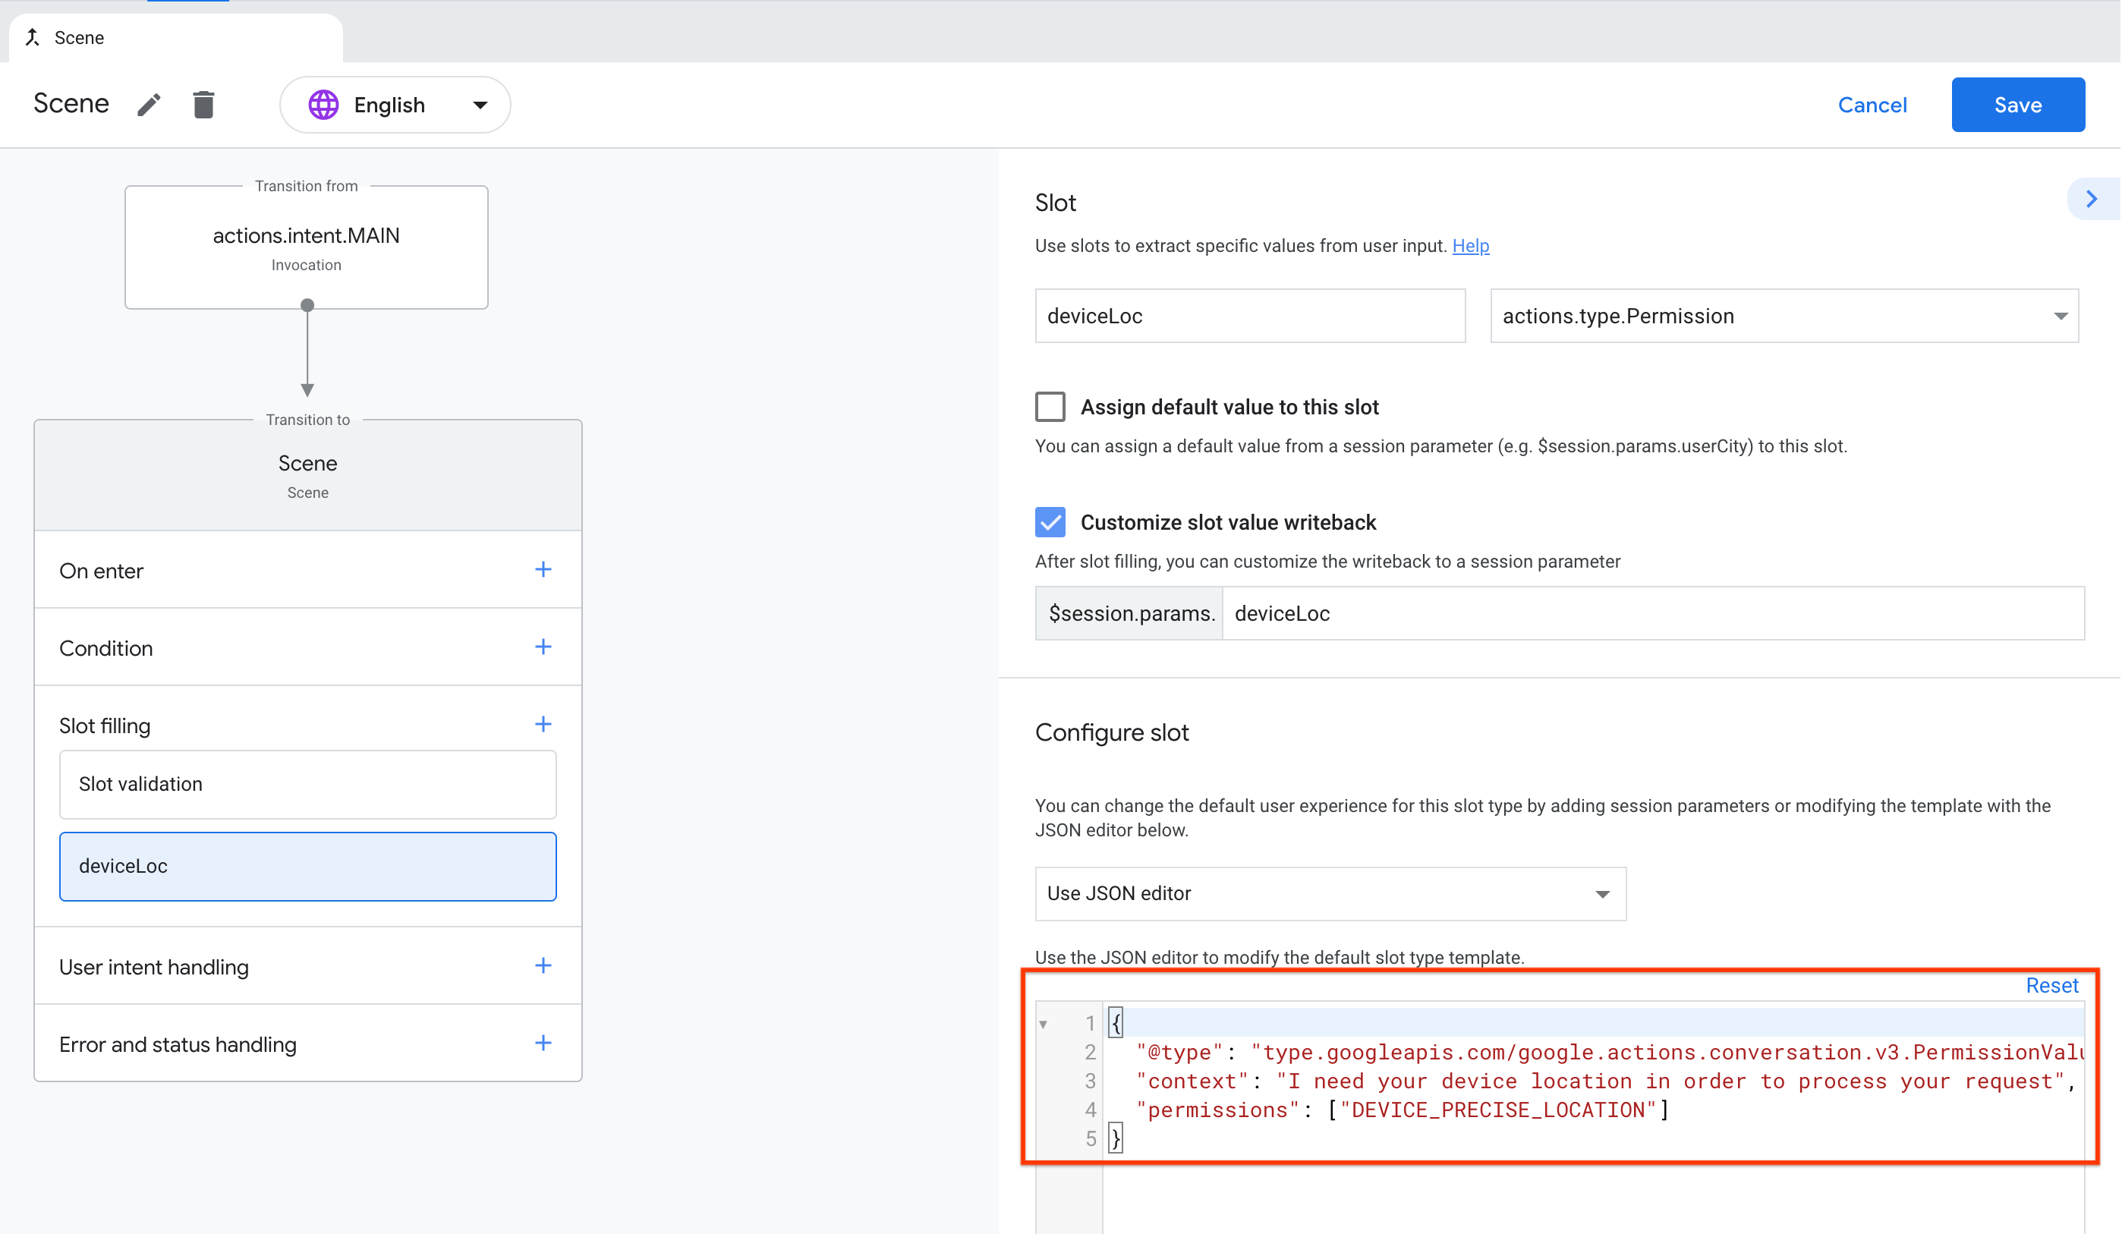The width and height of the screenshot is (2122, 1234).
Task: Open the Help link for slots
Action: click(x=1470, y=246)
